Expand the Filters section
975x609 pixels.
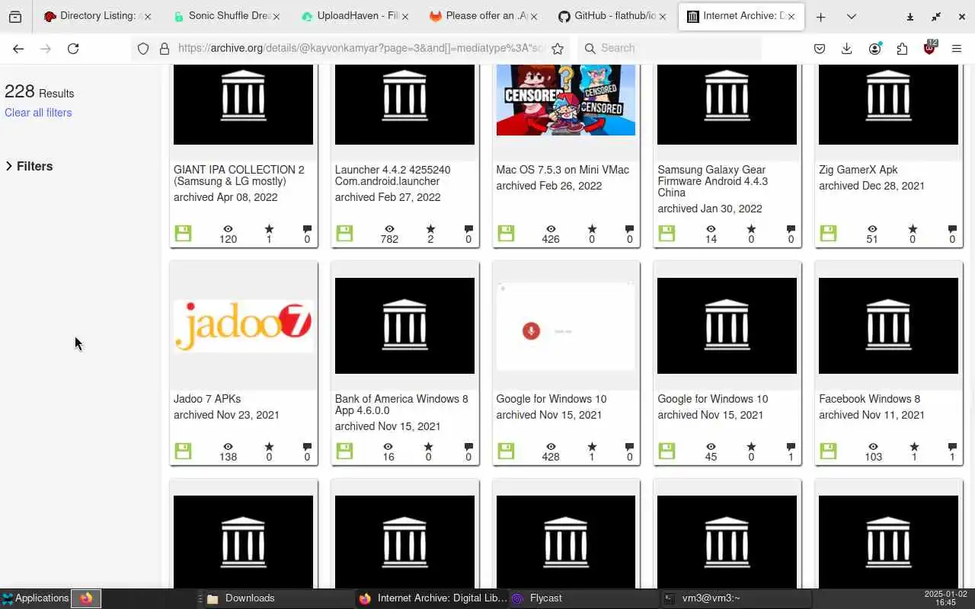[x=29, y=166]
